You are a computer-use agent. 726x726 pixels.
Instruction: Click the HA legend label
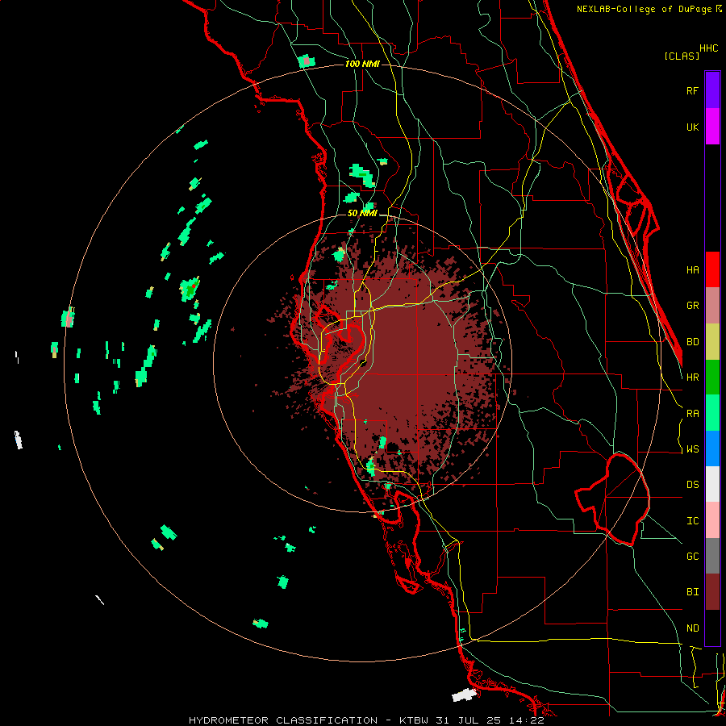[x=692, y=270]
